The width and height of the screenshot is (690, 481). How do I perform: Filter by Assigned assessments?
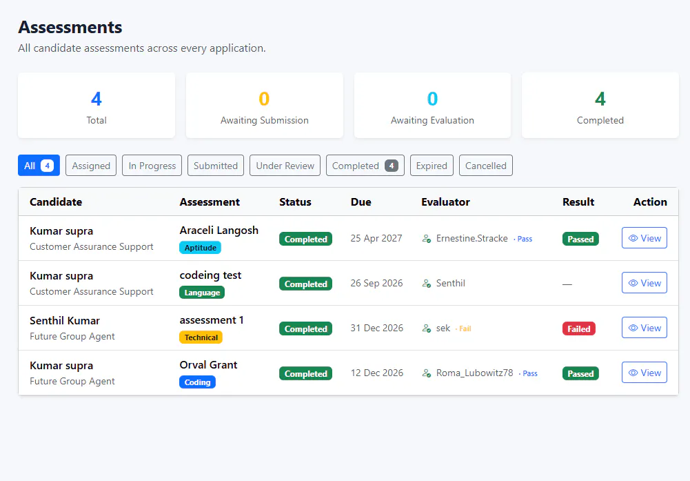(x=91, y=166)
